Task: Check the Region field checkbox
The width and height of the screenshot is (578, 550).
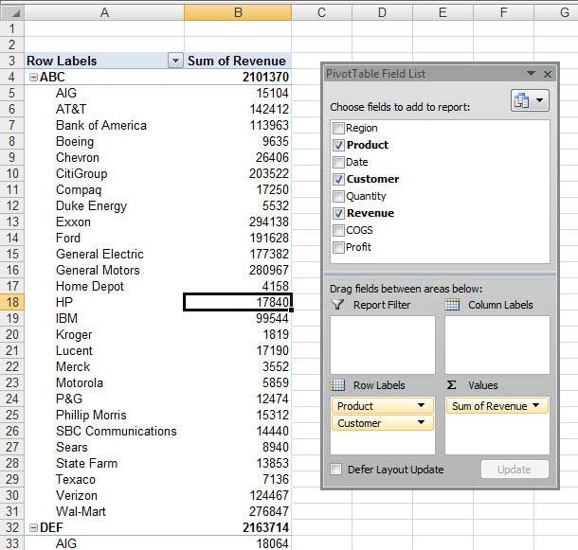Action: click(338, 128)
